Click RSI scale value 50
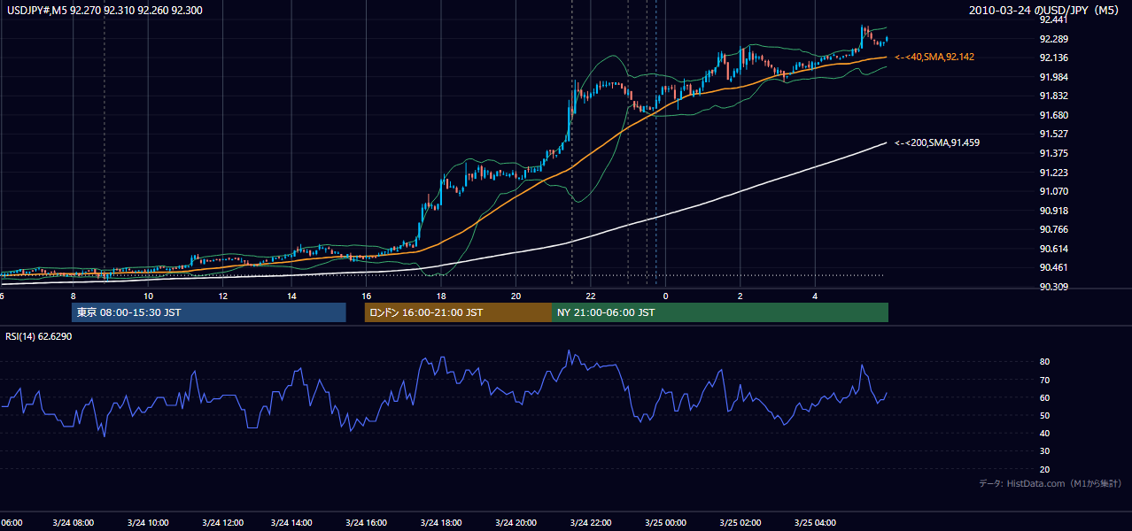1132x531 pixels. pos(1045,415)
